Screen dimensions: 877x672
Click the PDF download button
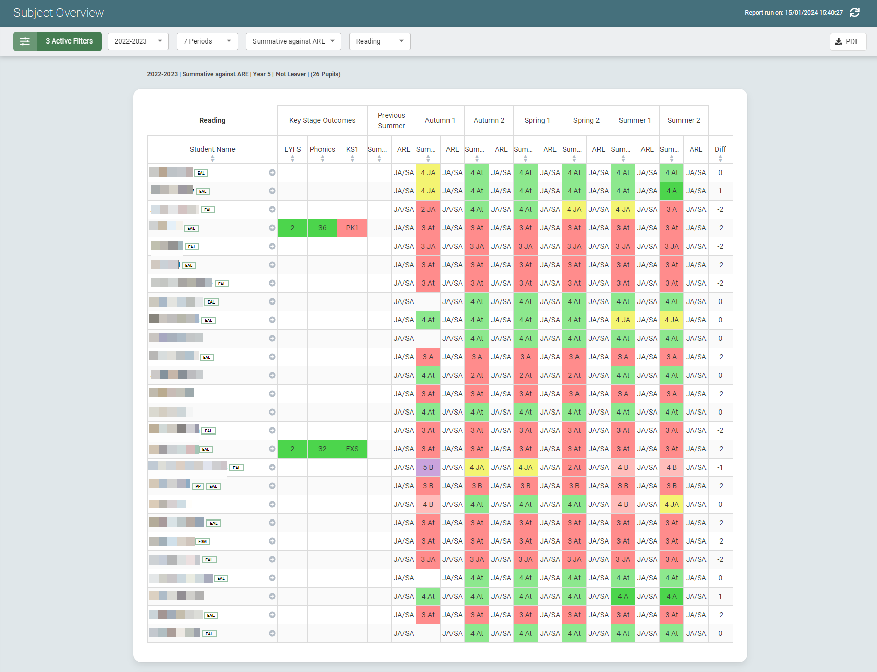click(x=848, y=41)
